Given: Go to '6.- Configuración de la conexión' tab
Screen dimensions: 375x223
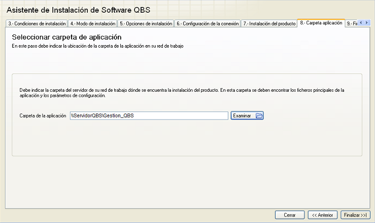Looking at the screenshot, I should (208, 23).
